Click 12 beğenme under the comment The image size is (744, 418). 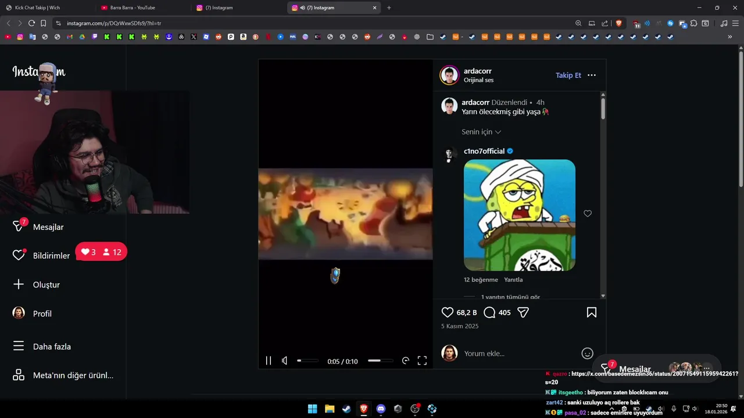[481, 280]
